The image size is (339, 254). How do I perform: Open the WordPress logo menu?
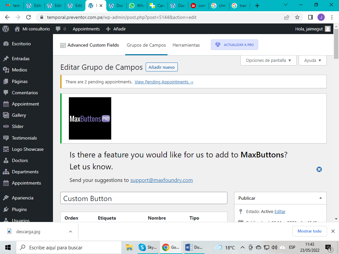coord(6,29)
